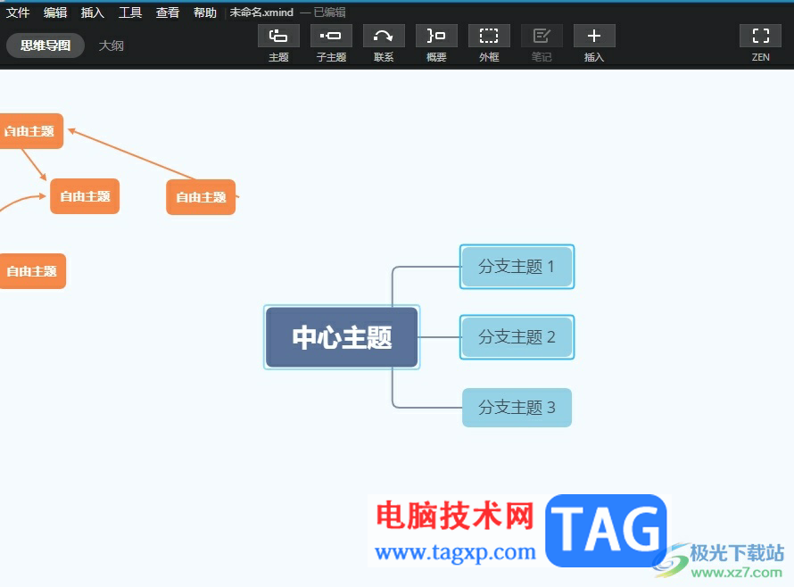Select the bottom-left orange 自由主题 node

tap(32, 271)
